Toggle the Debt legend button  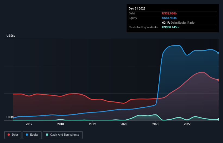tap(13, 135)
